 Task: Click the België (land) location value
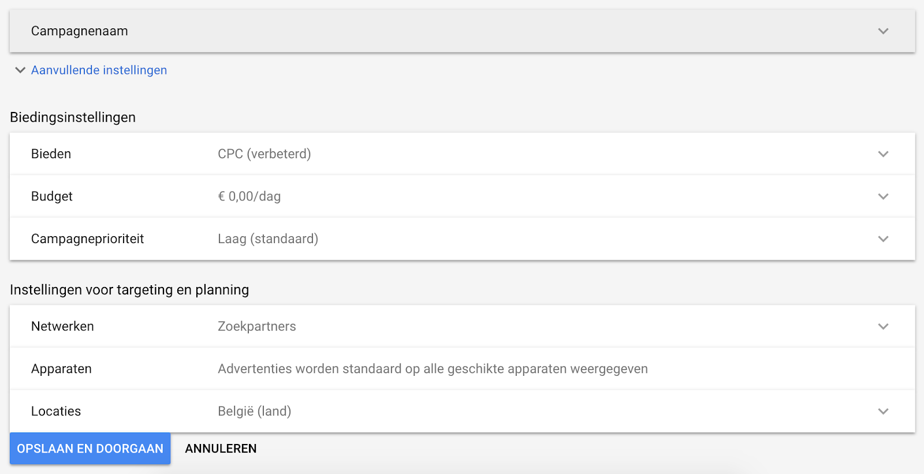pos(254,411)
